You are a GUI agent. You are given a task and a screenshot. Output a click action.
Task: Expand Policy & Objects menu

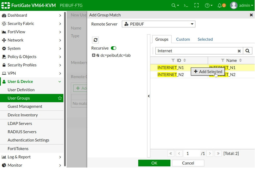(x=31, y=57)
